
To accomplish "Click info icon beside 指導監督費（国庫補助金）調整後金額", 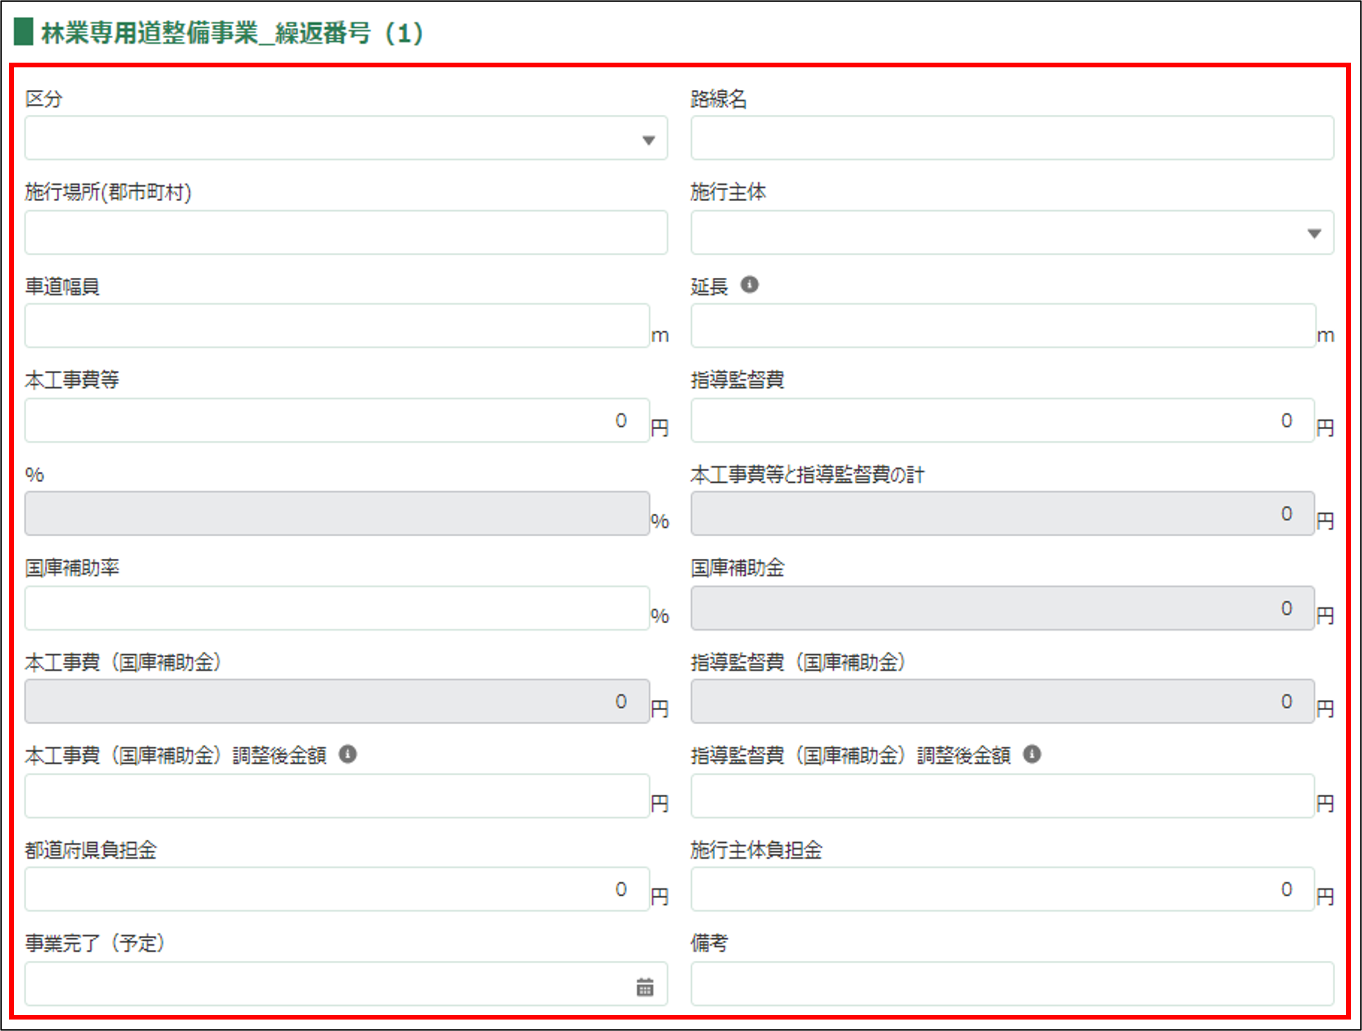I will pyautogui.click(x=1032, y=754).
